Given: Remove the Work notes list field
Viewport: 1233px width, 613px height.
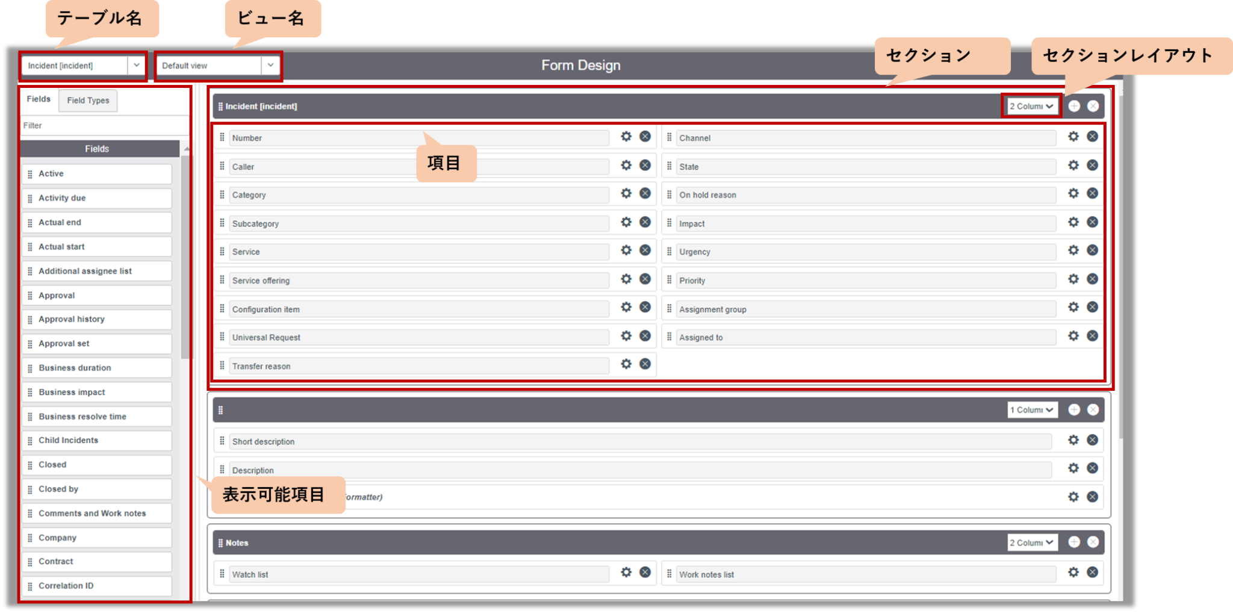Looking at the screenshot, I should 1092,573.
